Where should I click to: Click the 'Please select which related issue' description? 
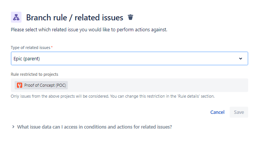89,30
